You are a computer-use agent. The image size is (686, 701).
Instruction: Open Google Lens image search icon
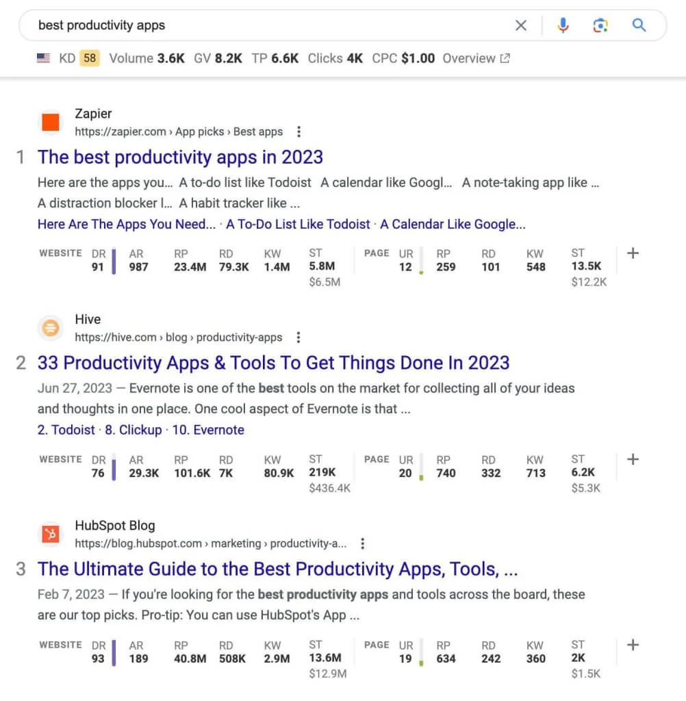click(x=600, y=25)
